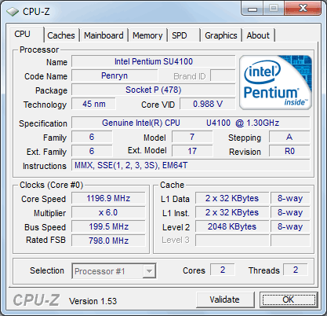The image size is (327, 316).
Task: Click the OK button
Action: click(289, 299)
